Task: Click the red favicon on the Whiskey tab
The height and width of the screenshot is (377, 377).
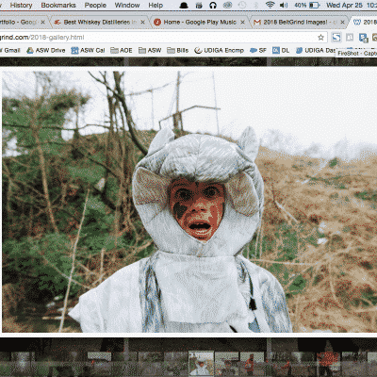Action: (57, 23)
